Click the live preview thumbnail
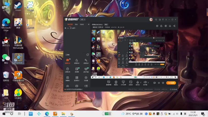 (x=134, y=54)
